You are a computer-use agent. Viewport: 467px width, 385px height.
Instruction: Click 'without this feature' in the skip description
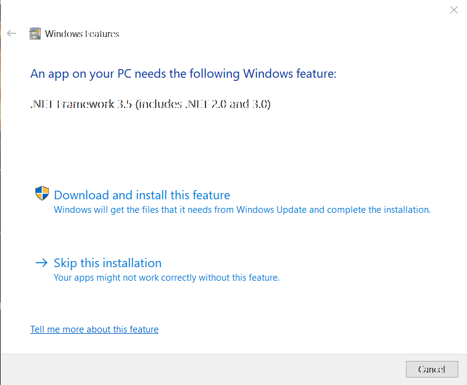click(239, 278)
